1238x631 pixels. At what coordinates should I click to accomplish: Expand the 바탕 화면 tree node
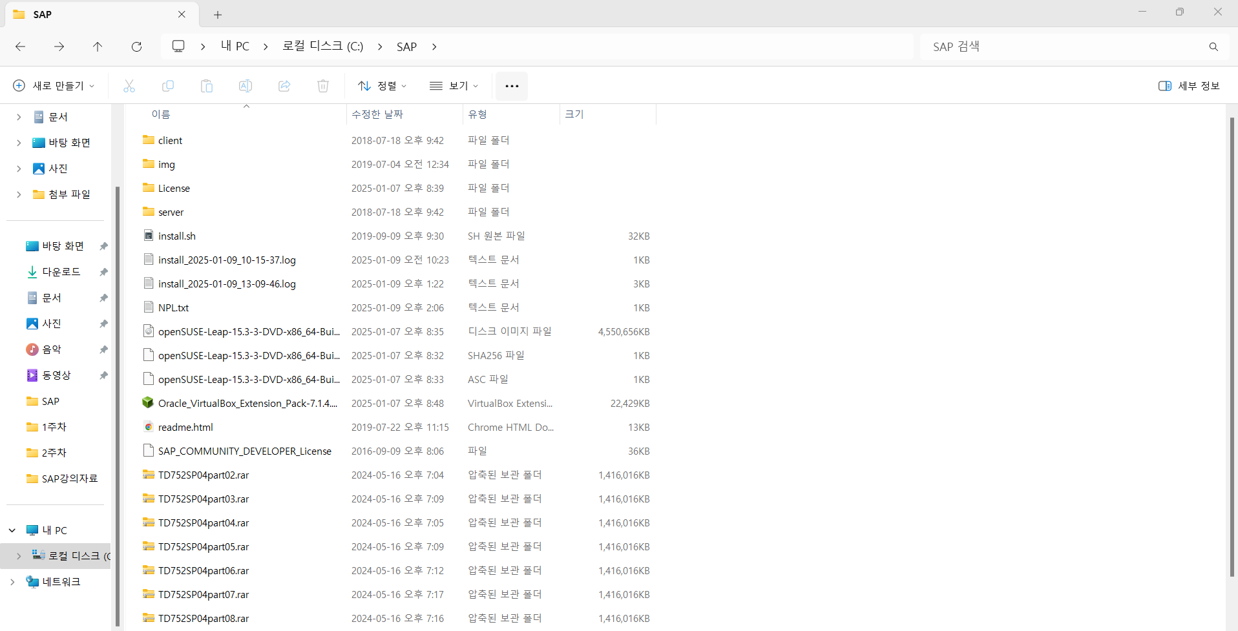[19, 143]
